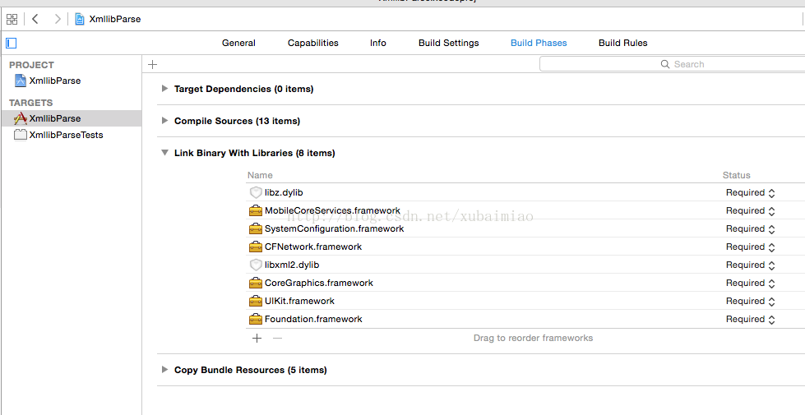Click the CoreGraphics.framework toolbox icon
805x415 pixels.
pos(256,284)
